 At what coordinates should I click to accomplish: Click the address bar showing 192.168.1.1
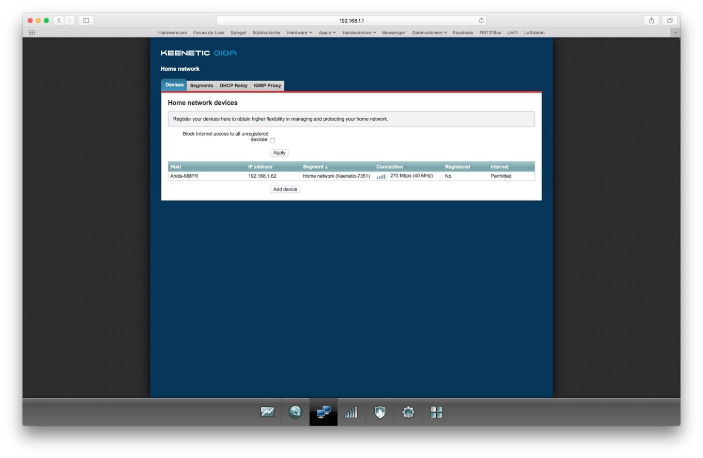(352, 21)
